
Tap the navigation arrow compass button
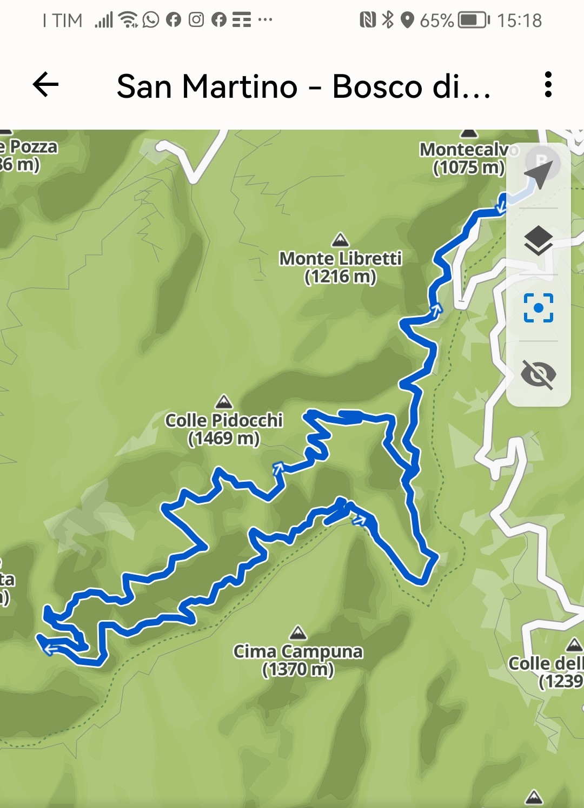539,173
